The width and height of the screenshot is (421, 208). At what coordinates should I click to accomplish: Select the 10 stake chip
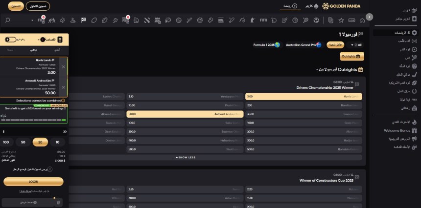tap(57, 142)
